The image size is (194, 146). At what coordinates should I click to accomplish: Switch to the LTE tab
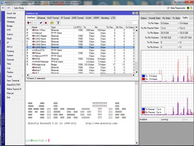[113, 18]
